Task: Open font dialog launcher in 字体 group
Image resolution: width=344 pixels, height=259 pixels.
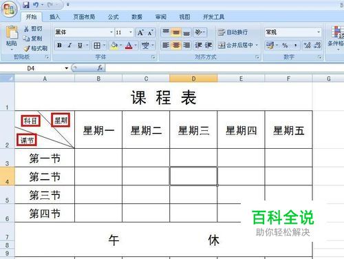Action: 153,57
